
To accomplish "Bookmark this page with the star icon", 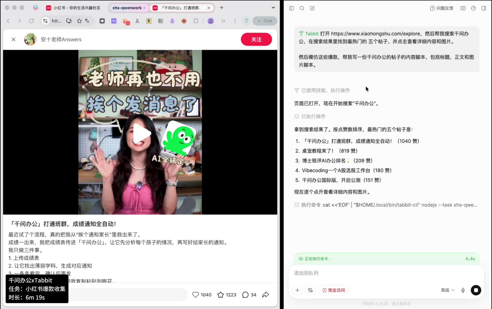I will coord(79,21).
